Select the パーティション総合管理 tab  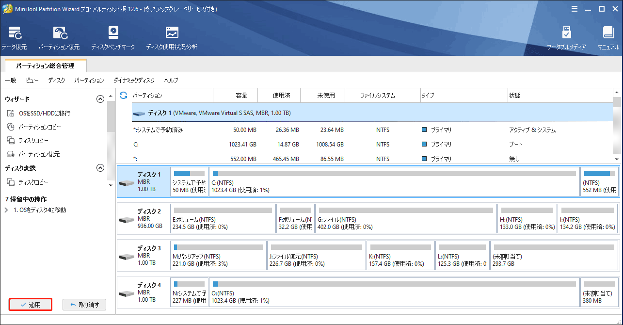click(46, 65)
